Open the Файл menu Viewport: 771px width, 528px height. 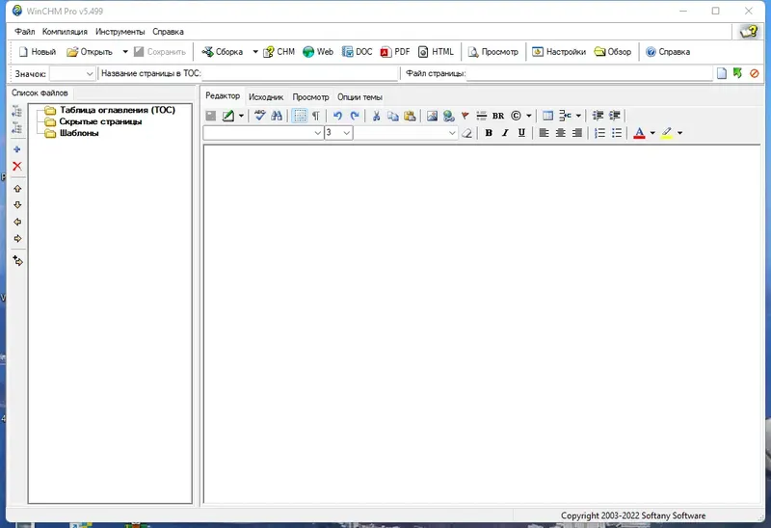point(25,32)
